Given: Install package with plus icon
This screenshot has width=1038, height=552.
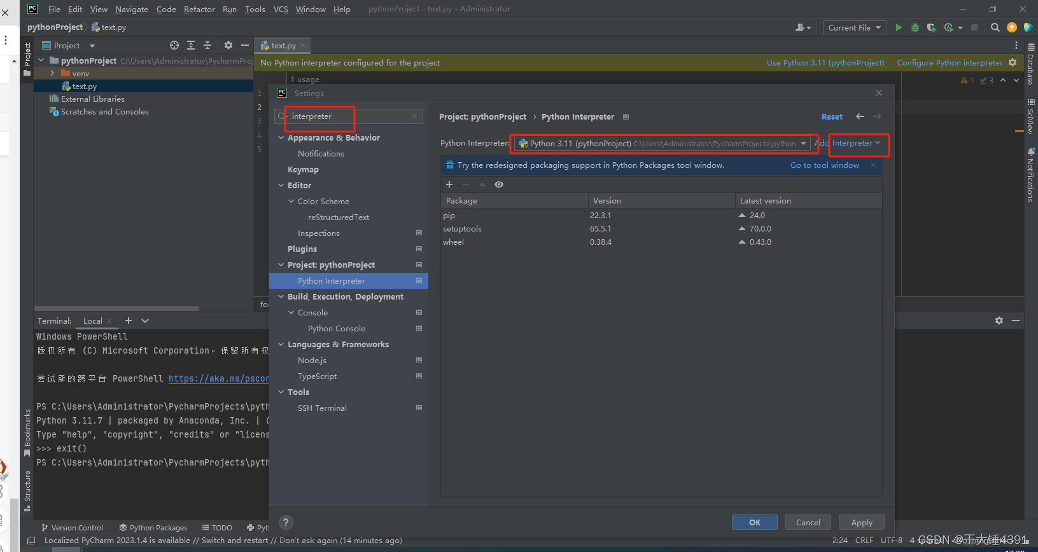Looking at the screenshot, I should tap(449, 184).
